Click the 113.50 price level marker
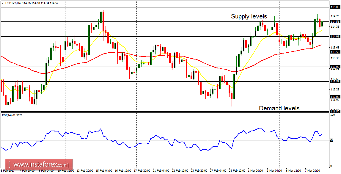Viewport: 341px width, 174px height. tap(336, 51)
